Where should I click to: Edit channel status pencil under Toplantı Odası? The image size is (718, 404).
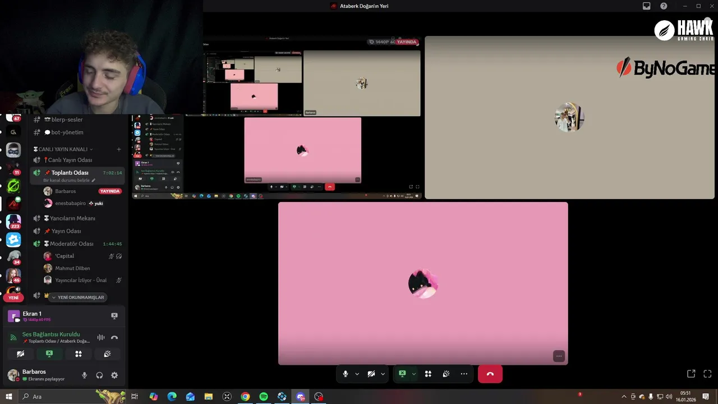pyautogui.click(x=94, y=181)
